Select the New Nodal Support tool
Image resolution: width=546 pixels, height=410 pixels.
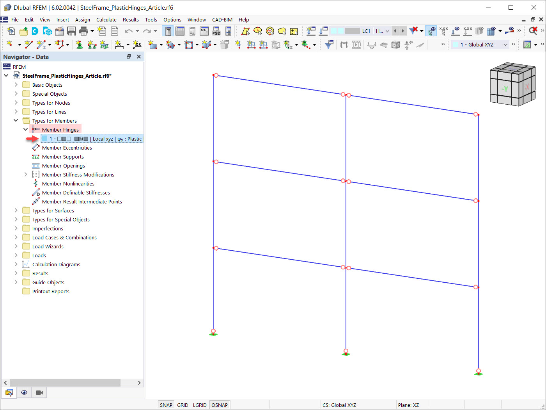pos(79,45)
